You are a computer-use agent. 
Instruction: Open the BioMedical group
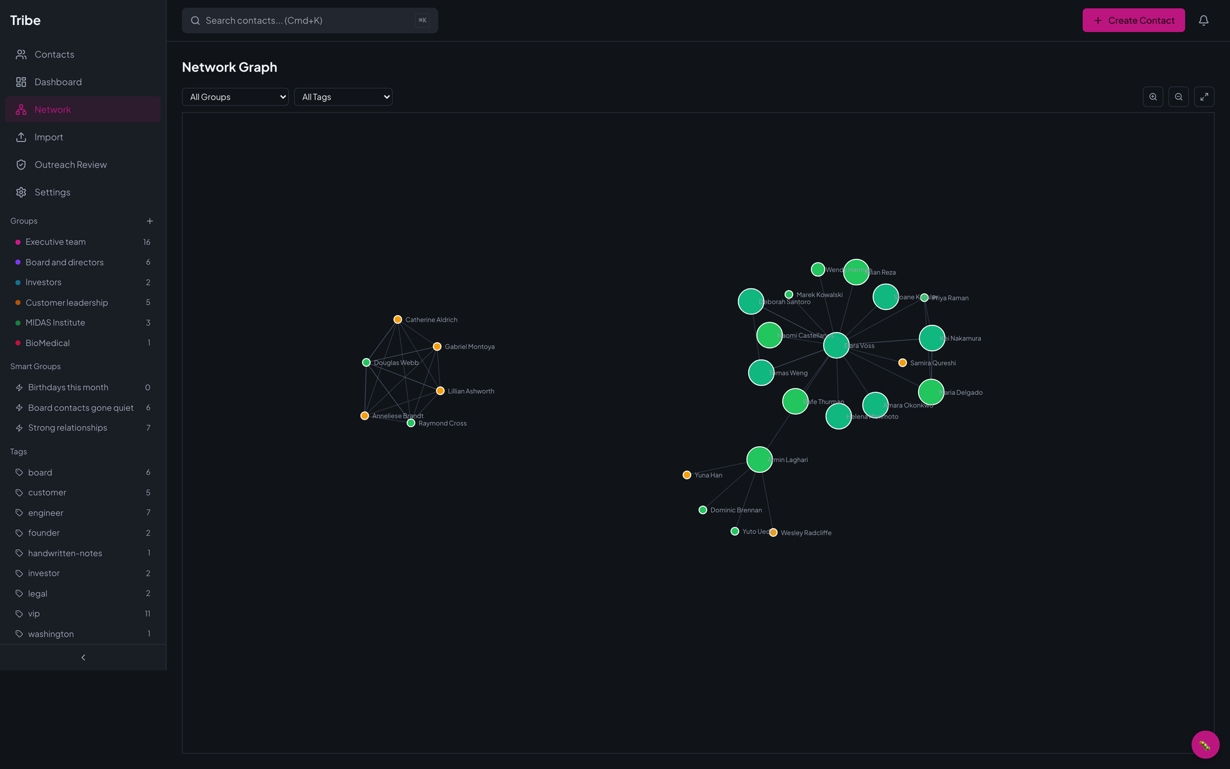coord(83,343)
